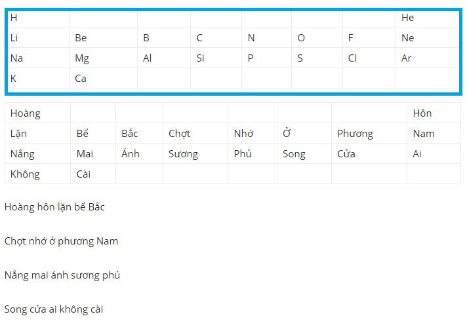The image size is (467, 331).
Task: Click the Al element cell
Action: pos(164,58)
